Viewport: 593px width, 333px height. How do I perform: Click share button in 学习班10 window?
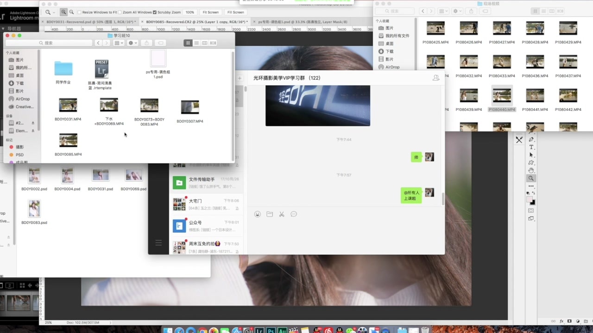[146, 43]
